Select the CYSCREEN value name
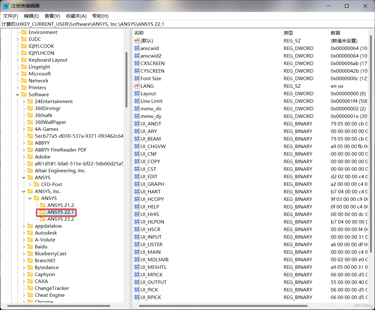The image size is (375, 310). [x=152, y=71]
